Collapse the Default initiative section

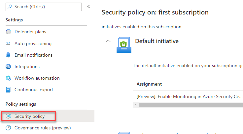tap(108, 41)
